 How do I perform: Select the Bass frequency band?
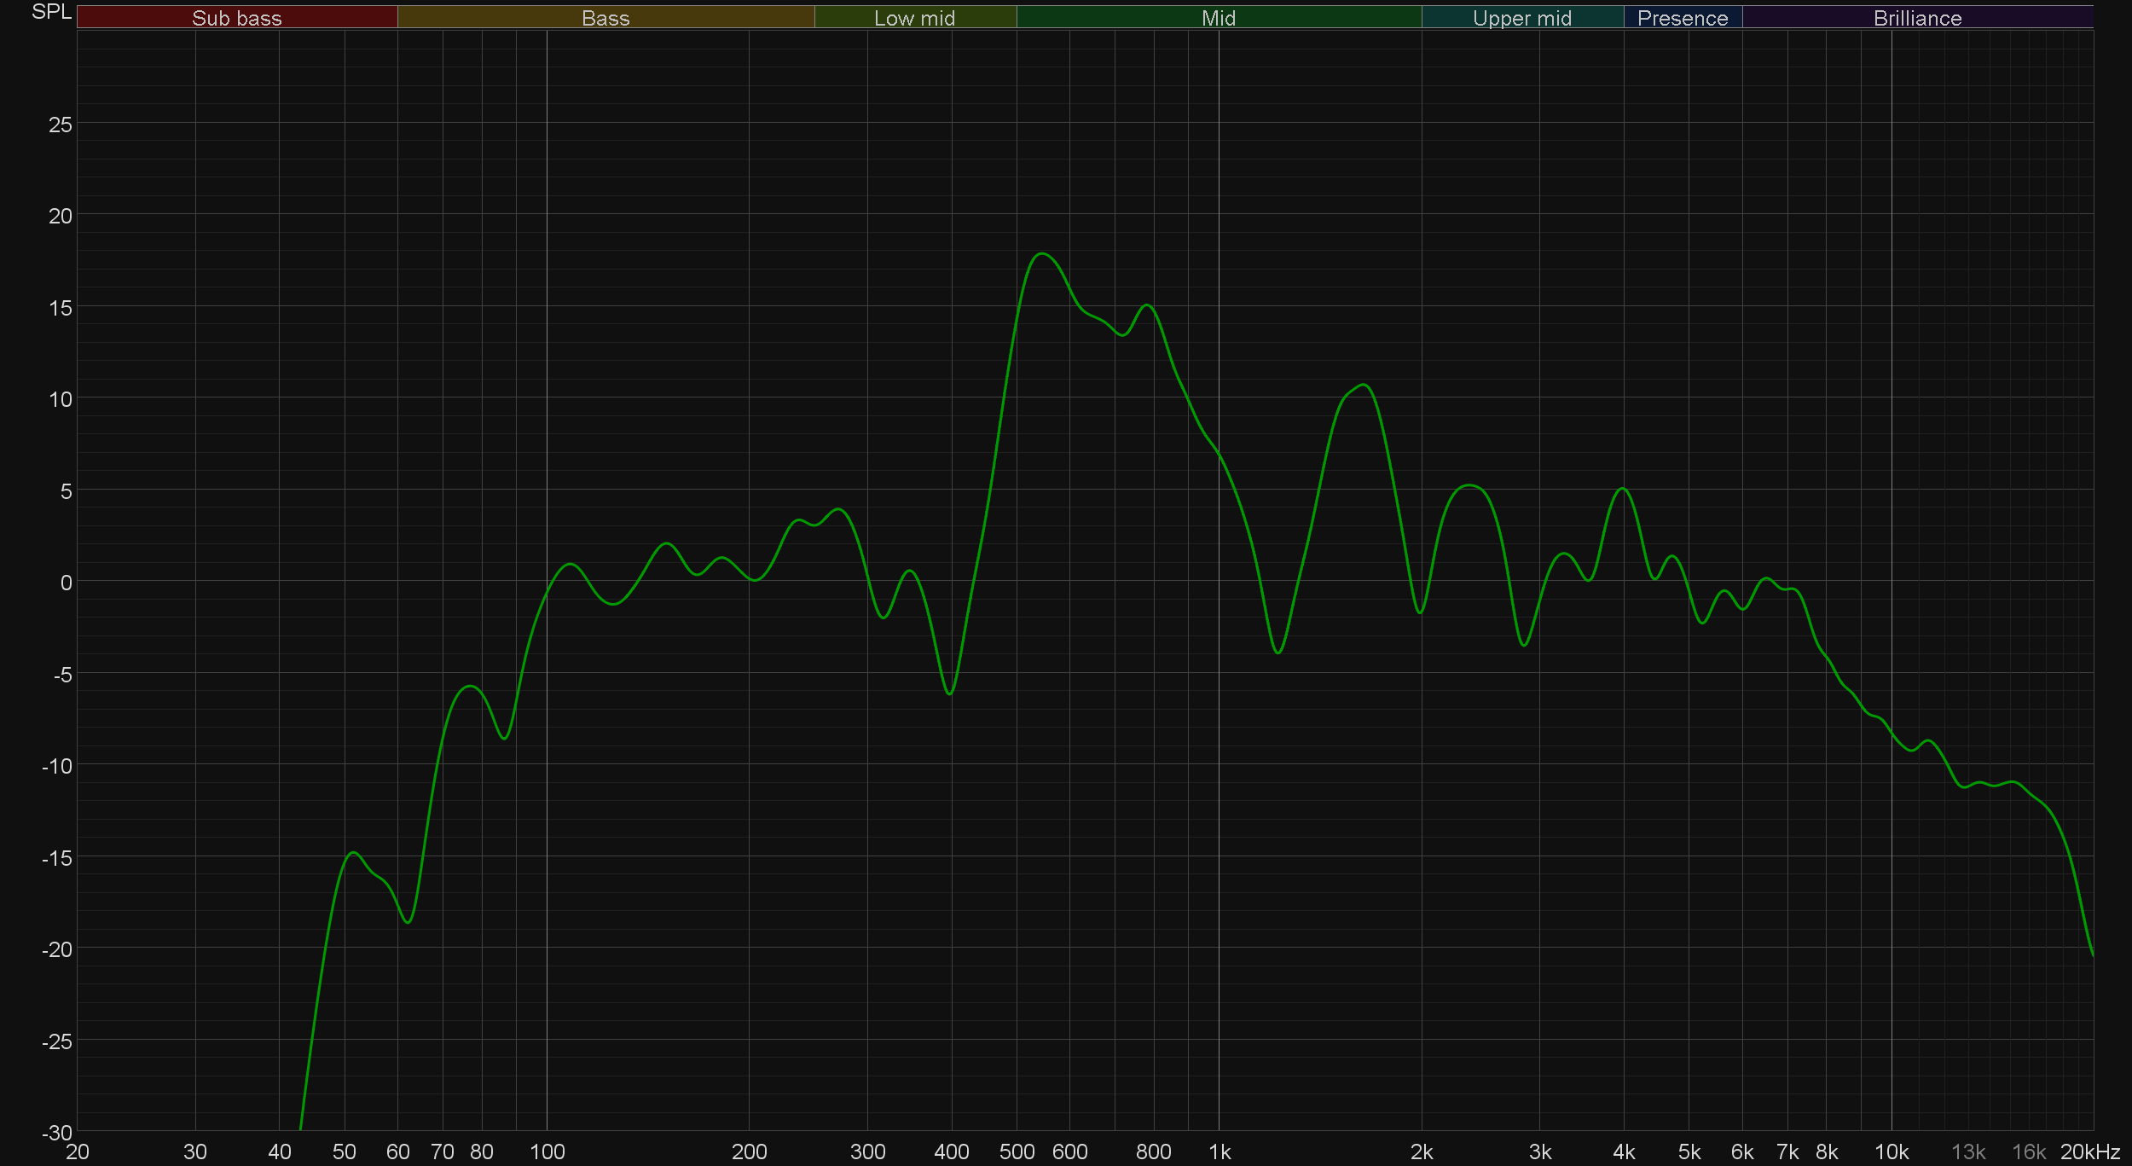coord(605,18)
